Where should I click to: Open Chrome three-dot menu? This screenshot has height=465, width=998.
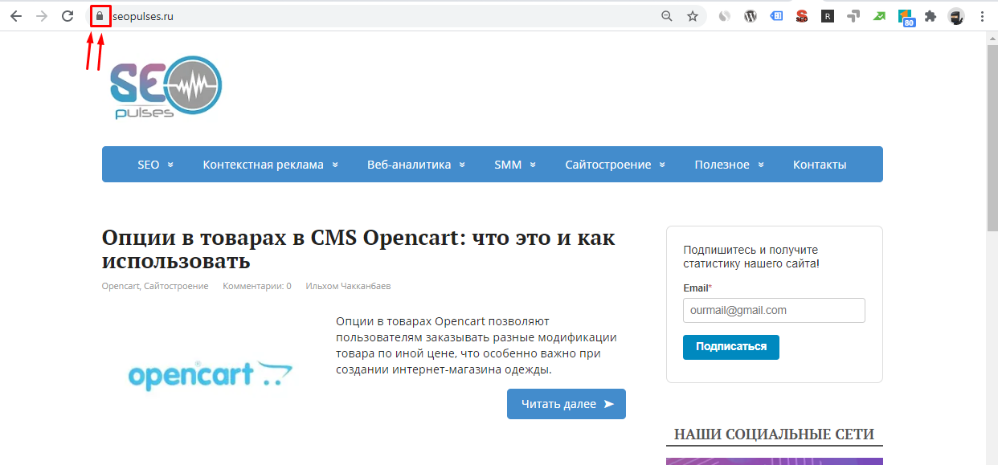pyautogui.click(x=982, y=16)
